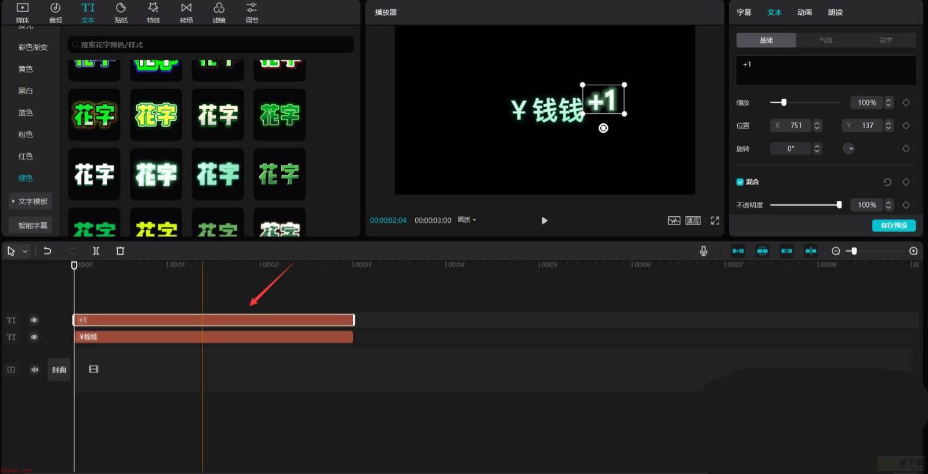Click the undo arrow in timeline toolbar
The image size is (928, 474).
[48, 251]
